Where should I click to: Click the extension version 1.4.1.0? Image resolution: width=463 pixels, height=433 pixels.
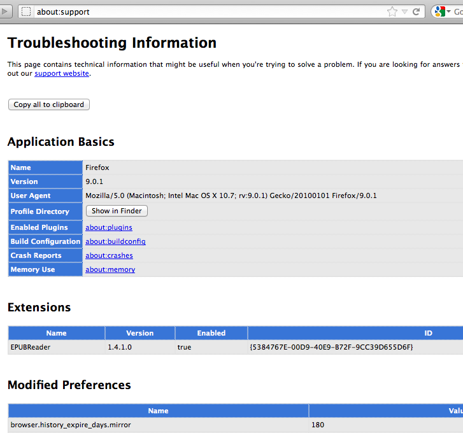click(x=120, y=347)
